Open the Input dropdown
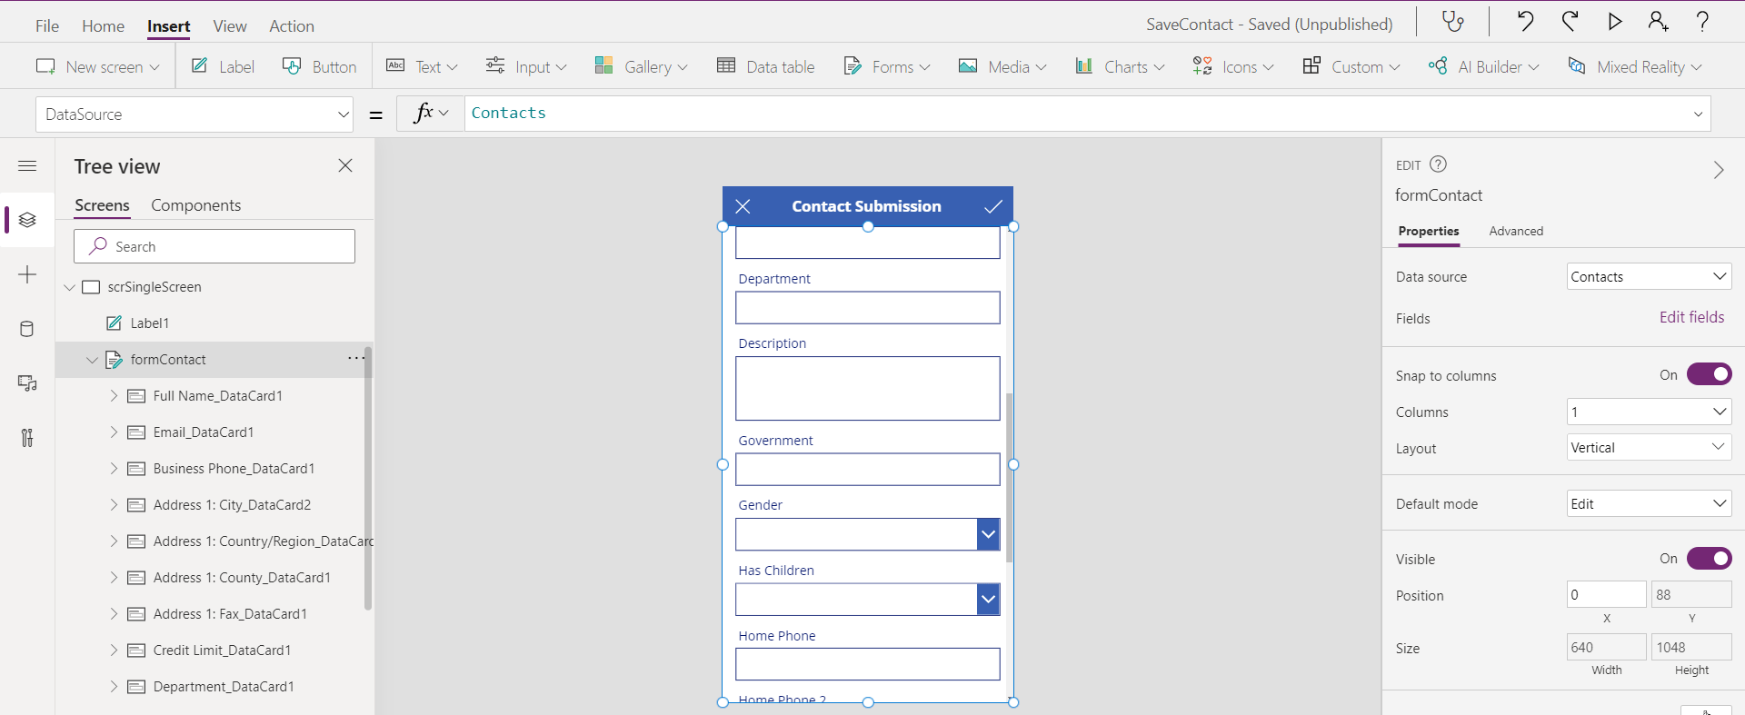 (525, 66)
